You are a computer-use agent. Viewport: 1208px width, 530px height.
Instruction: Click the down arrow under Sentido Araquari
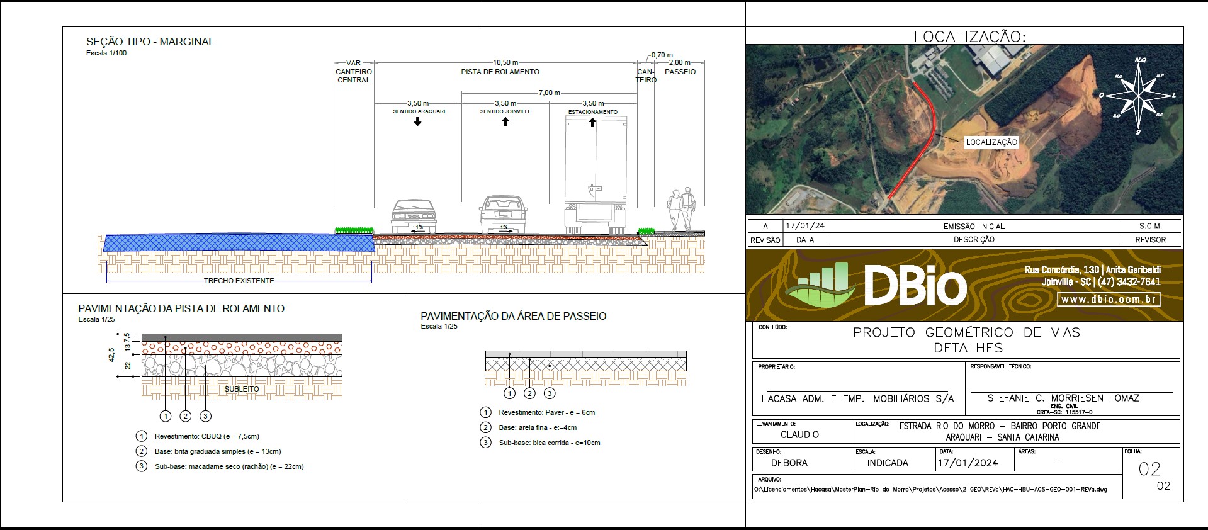coord(418,122)
